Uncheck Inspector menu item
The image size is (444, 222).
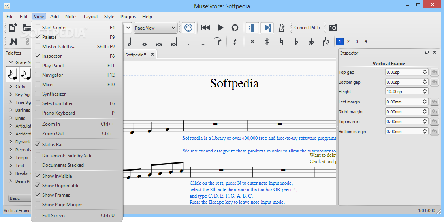(x=77, y=56)
